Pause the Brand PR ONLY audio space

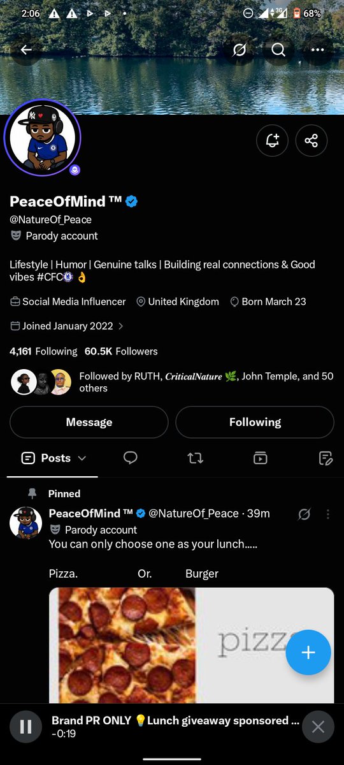pyautogui.click(x=26, y=726)
